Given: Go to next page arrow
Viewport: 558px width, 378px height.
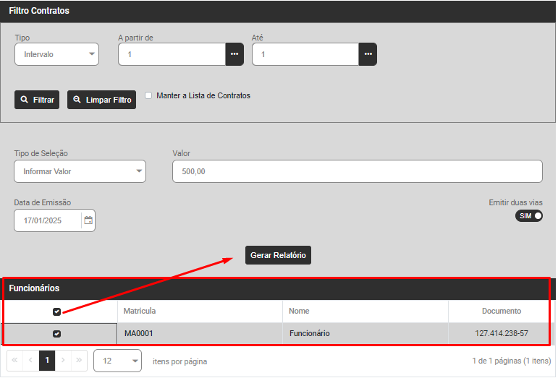Looking at the screenshot, I should coord(64,360).
